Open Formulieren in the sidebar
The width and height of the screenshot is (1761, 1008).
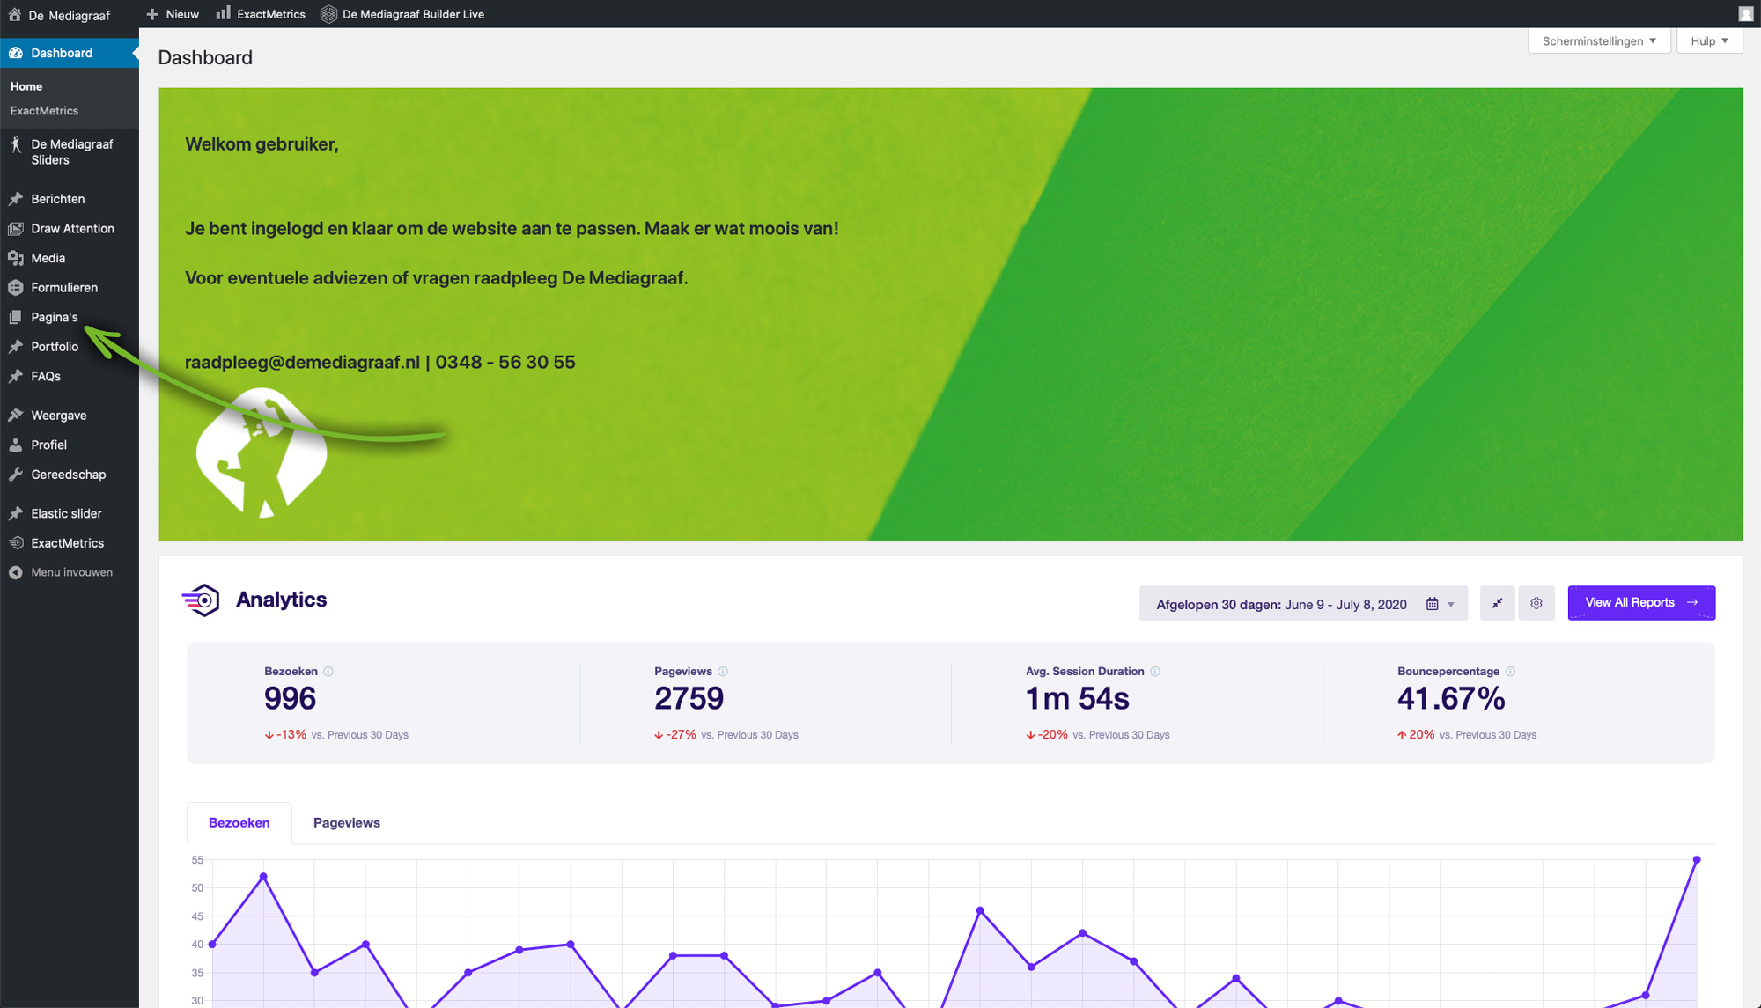[63, 288]
